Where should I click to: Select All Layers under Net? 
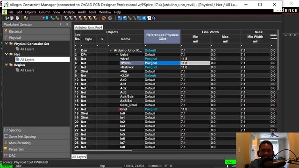43,60
